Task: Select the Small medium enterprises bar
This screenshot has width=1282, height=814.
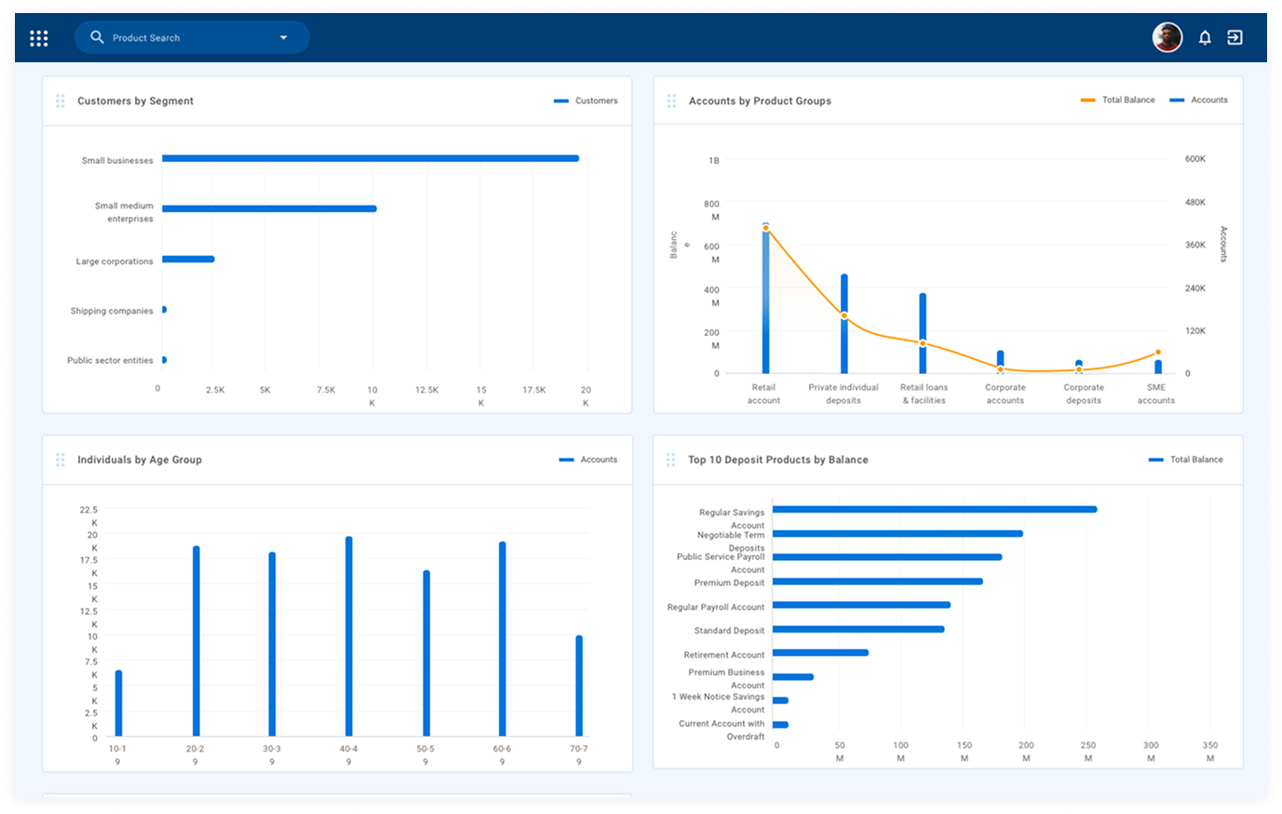Action: (269, 208)
